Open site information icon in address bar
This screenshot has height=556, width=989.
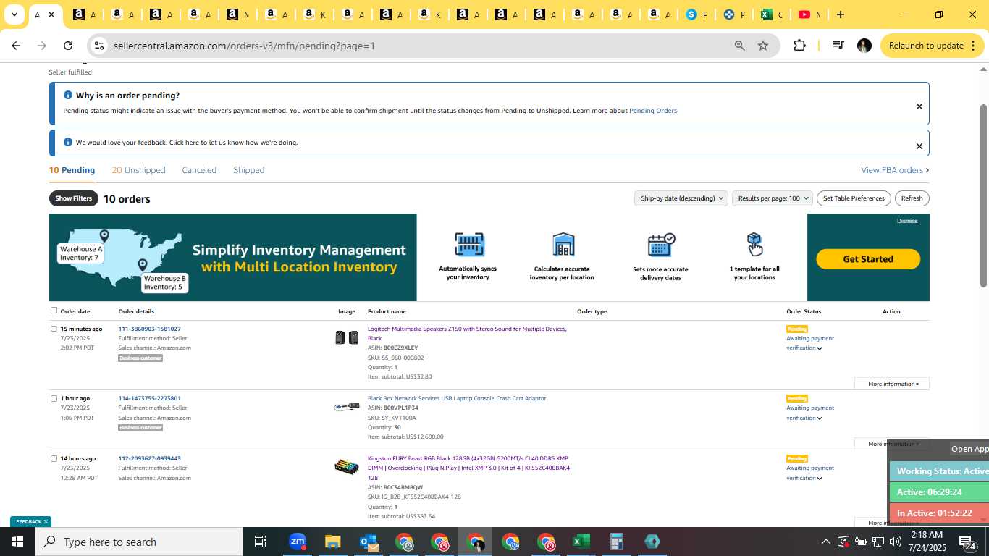(x=99, y=46)
